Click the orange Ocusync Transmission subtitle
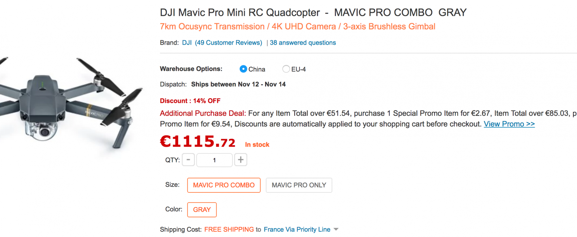 coord(298,26)
